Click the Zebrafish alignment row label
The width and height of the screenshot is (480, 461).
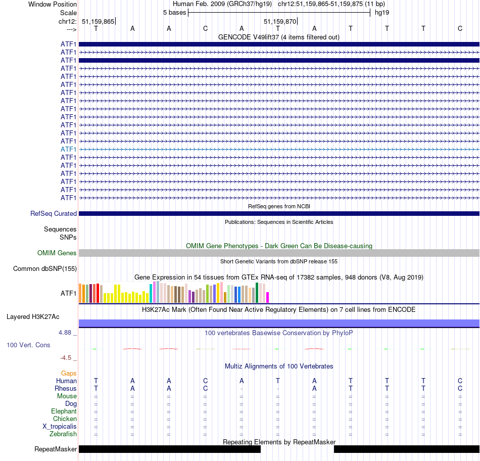63,434
